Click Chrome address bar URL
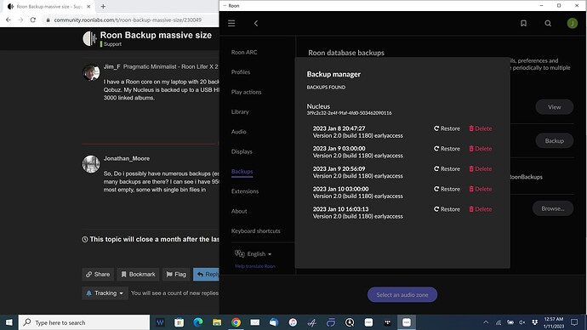 tap(128, 20)
